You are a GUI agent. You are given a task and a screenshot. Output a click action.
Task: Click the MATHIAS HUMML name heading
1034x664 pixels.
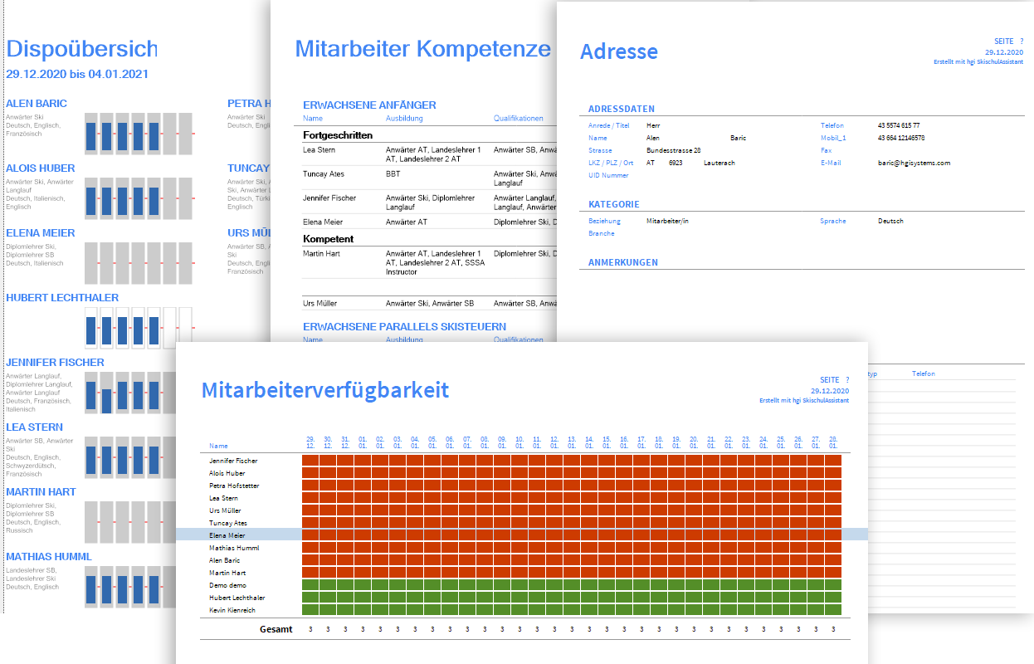tap(49, 557)
